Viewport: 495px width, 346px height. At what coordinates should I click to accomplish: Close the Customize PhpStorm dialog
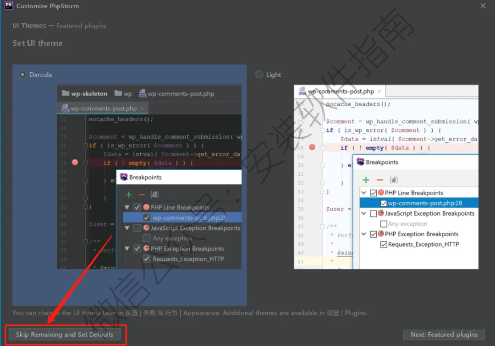(483, 5)
